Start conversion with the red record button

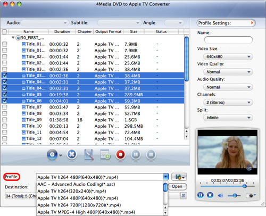[x=120, y=155]
